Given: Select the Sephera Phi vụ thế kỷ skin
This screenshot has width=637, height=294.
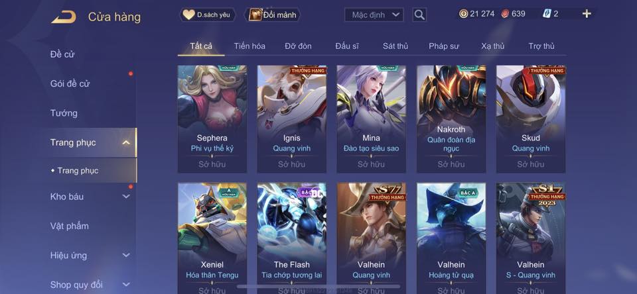Looking at the screenshot, I should (x=212, y=119).
